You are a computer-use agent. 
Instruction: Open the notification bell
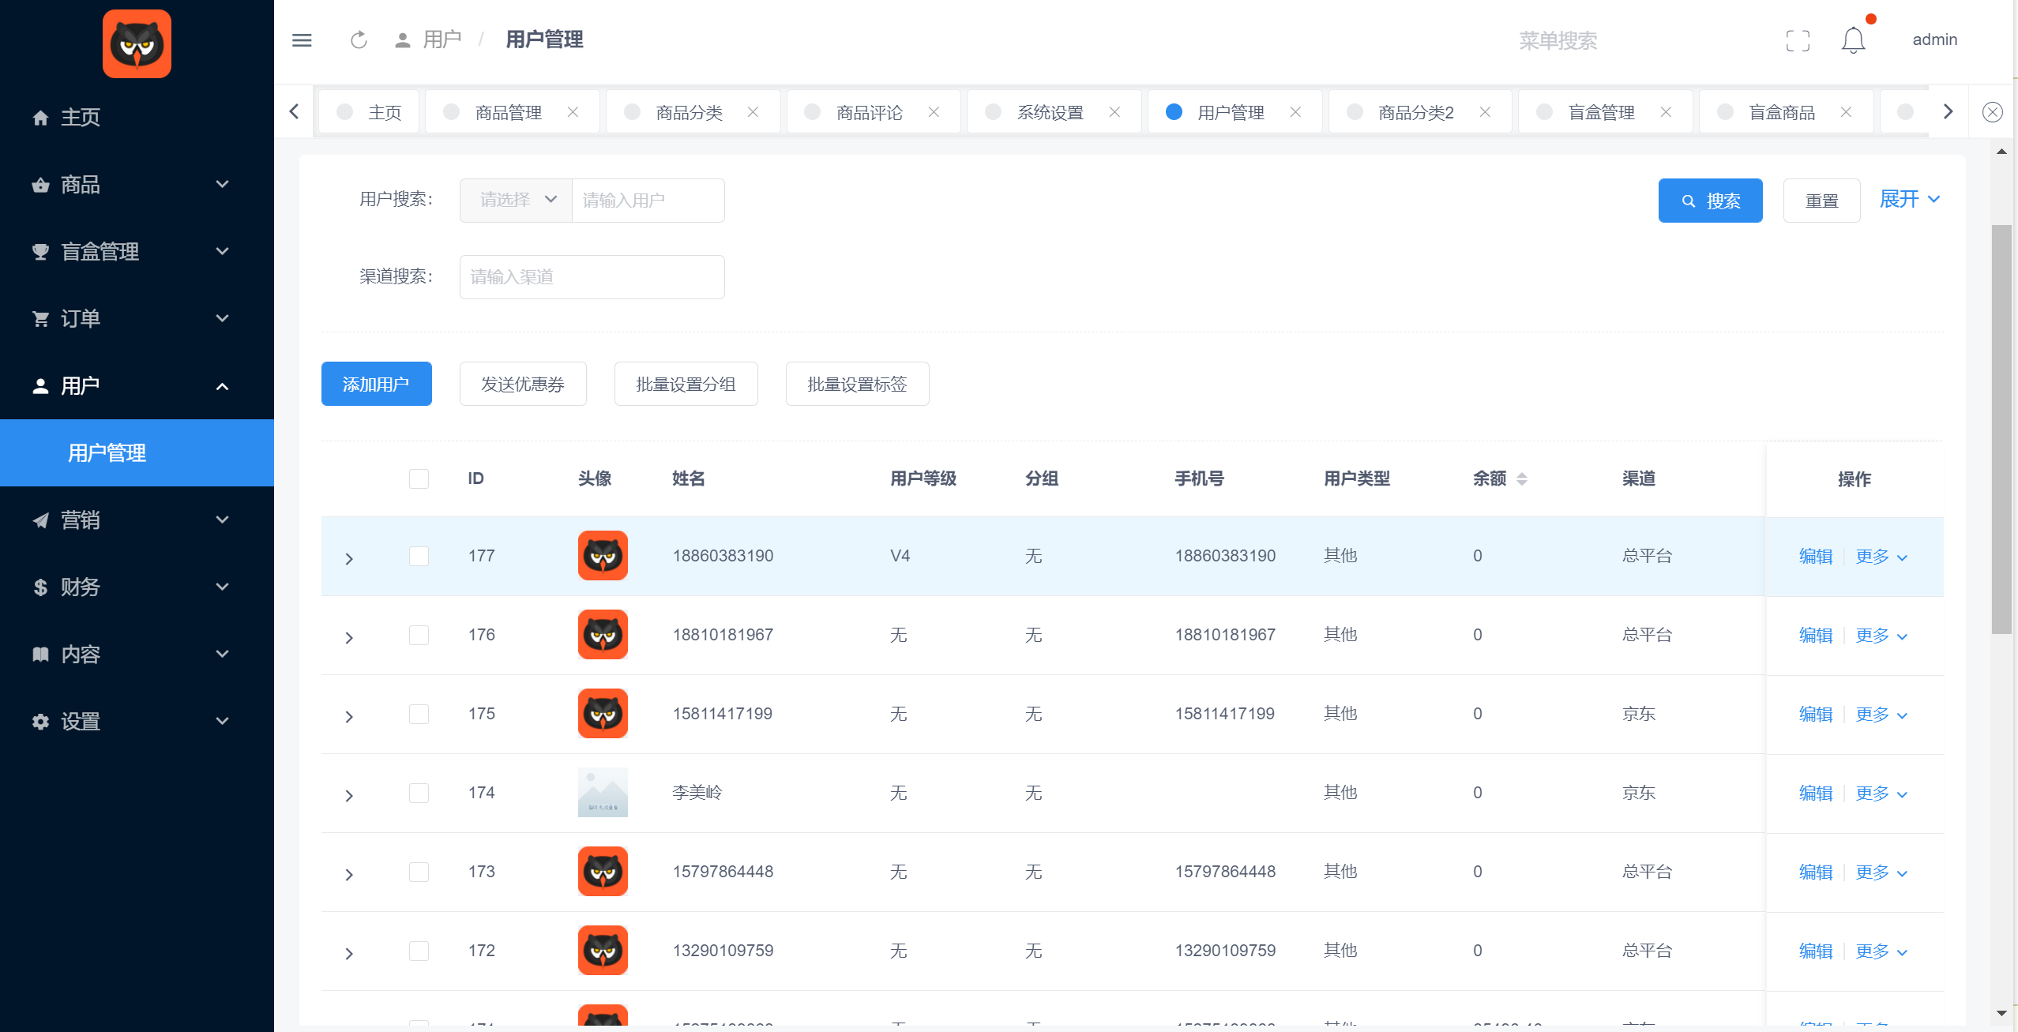(1853, 39)
